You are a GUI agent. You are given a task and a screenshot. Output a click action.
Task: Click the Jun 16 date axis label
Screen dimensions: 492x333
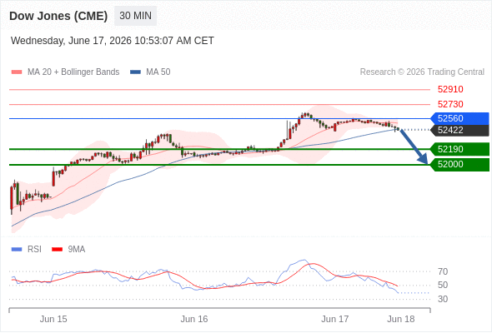click(194, 319)
